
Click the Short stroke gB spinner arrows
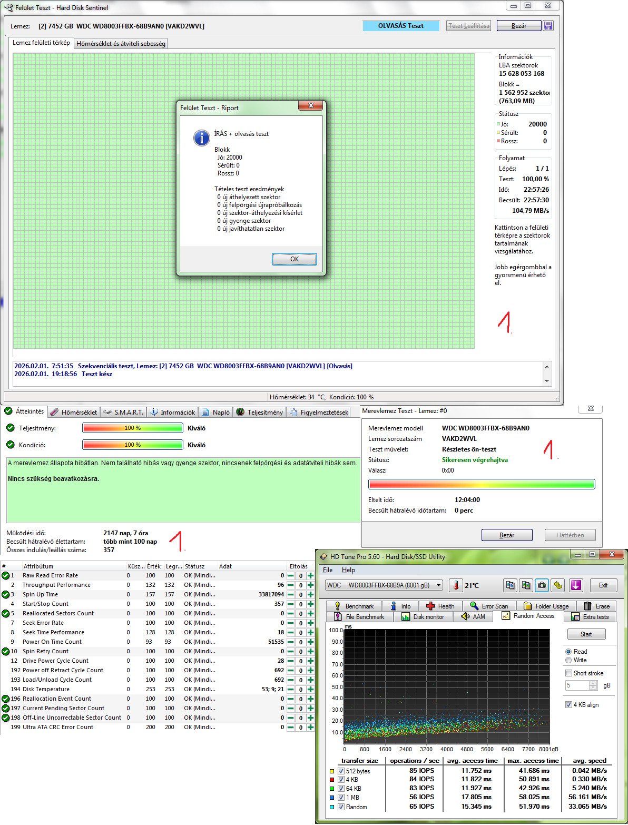coord(593,685)
